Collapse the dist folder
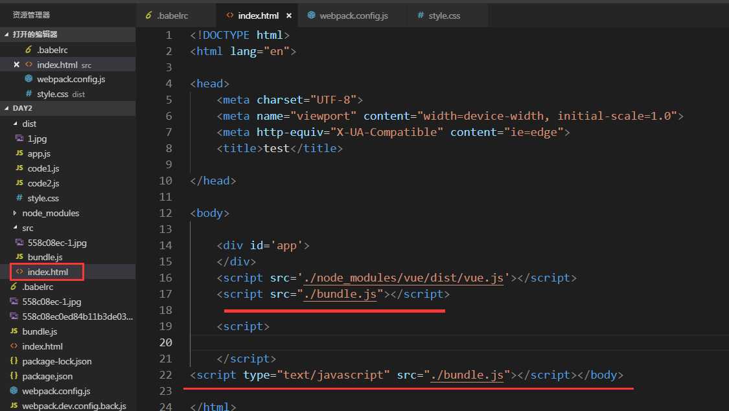729x411 pixels. point(16,124)
